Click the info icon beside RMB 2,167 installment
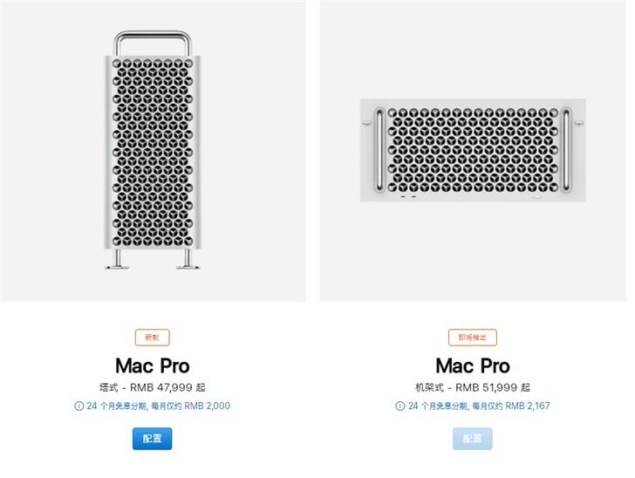Image resolution: width=635 pixels, height=478 pixels. click(x=399, y=406)
